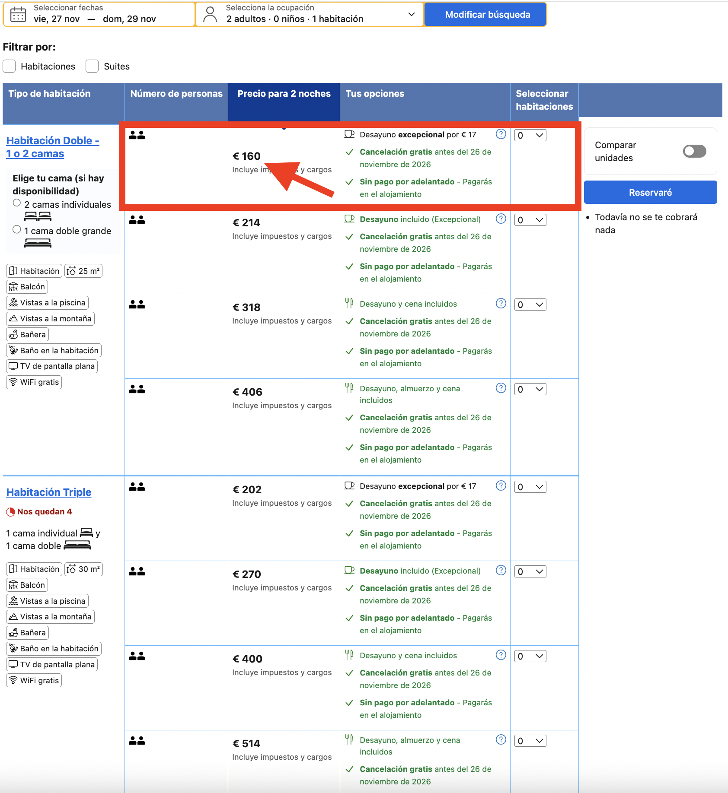Click Bañera tag in triple room
The width and height of the screenshot is (728, 793).
(27, 633)
